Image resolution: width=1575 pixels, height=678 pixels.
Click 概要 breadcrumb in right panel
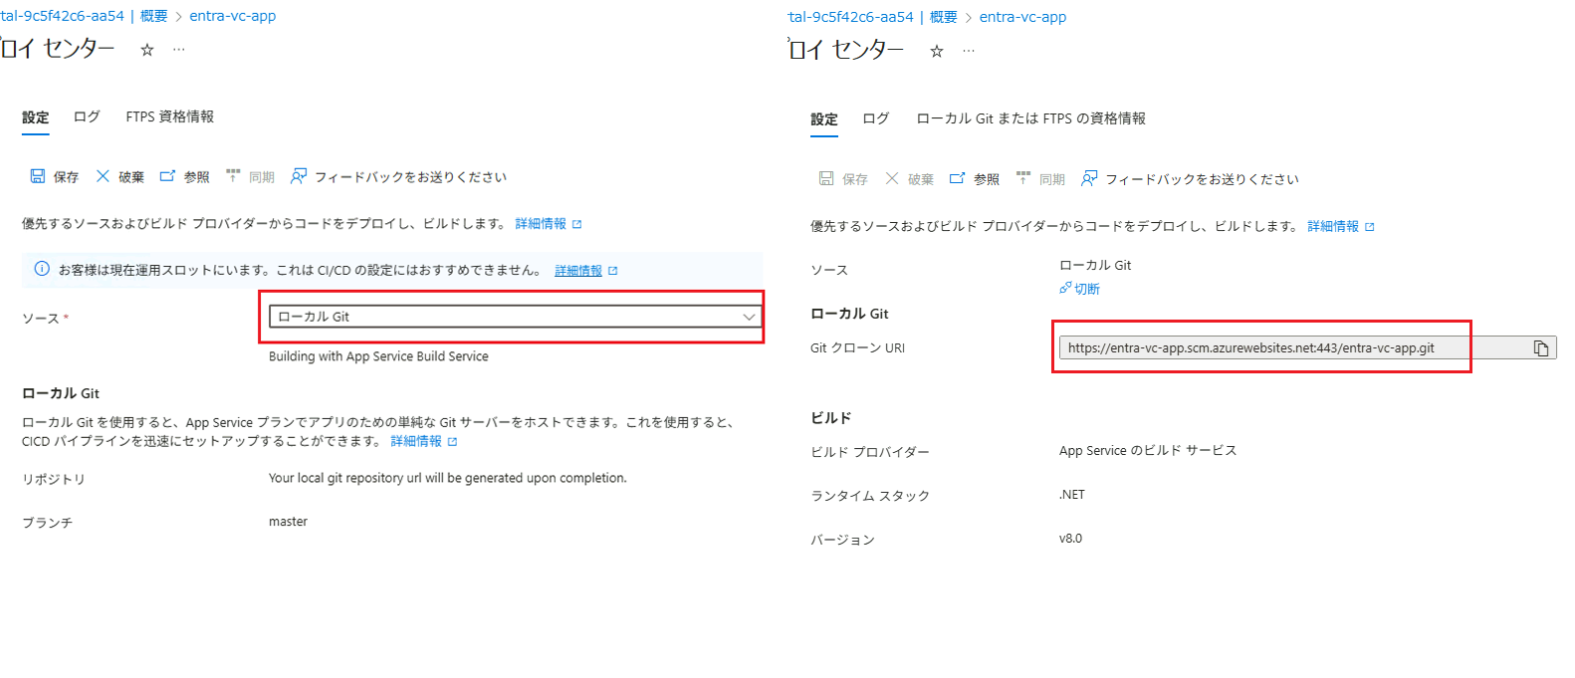(x=943, y=17)
